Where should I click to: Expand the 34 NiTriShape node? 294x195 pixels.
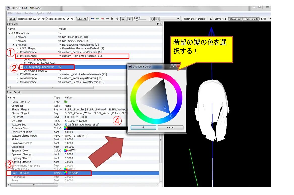point(17,78)
